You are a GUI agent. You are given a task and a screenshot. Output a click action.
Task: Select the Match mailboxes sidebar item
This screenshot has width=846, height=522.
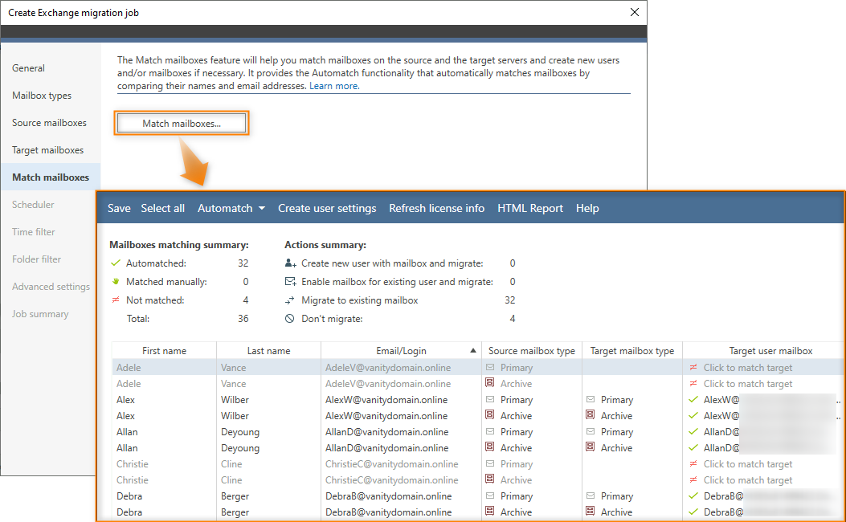point(51,177)
